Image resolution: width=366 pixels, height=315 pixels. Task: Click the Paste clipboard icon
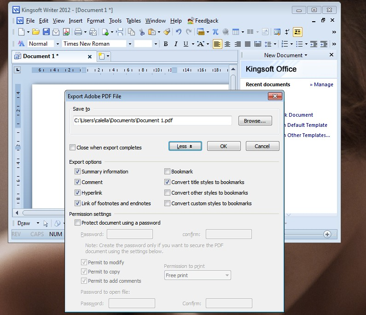click(152, 32)
